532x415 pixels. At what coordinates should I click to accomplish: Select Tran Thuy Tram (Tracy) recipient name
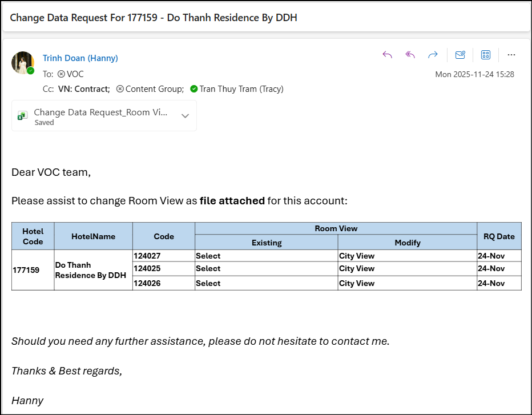tap(241, 89)
